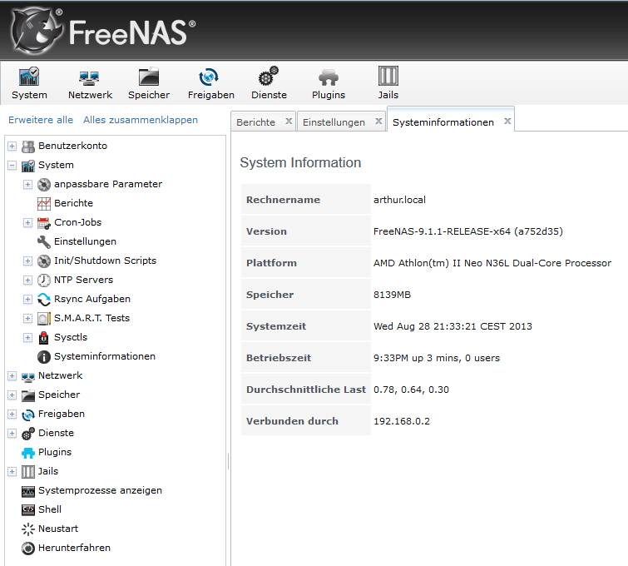628x566 pixels.
Task: Click the load average 0.78, 0.64, 0.30
Action: [x=411, y=390]
